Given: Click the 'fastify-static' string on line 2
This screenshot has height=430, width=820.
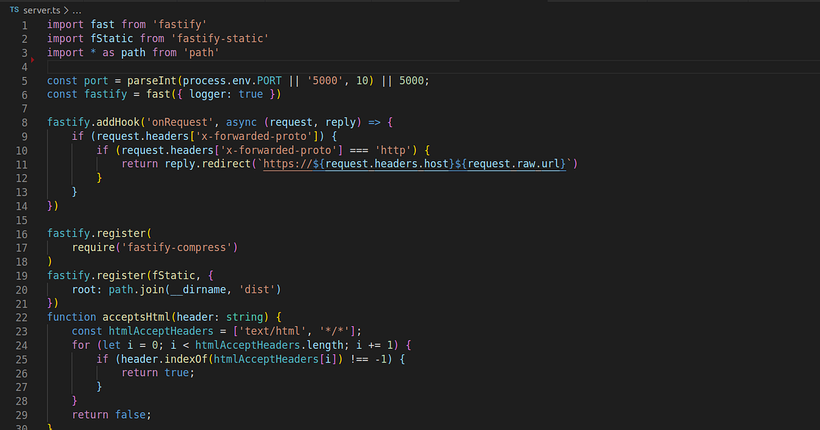Looking at the screenshot, I should tap(219, 39).
